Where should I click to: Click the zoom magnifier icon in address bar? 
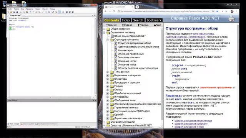tap(213, 11)
